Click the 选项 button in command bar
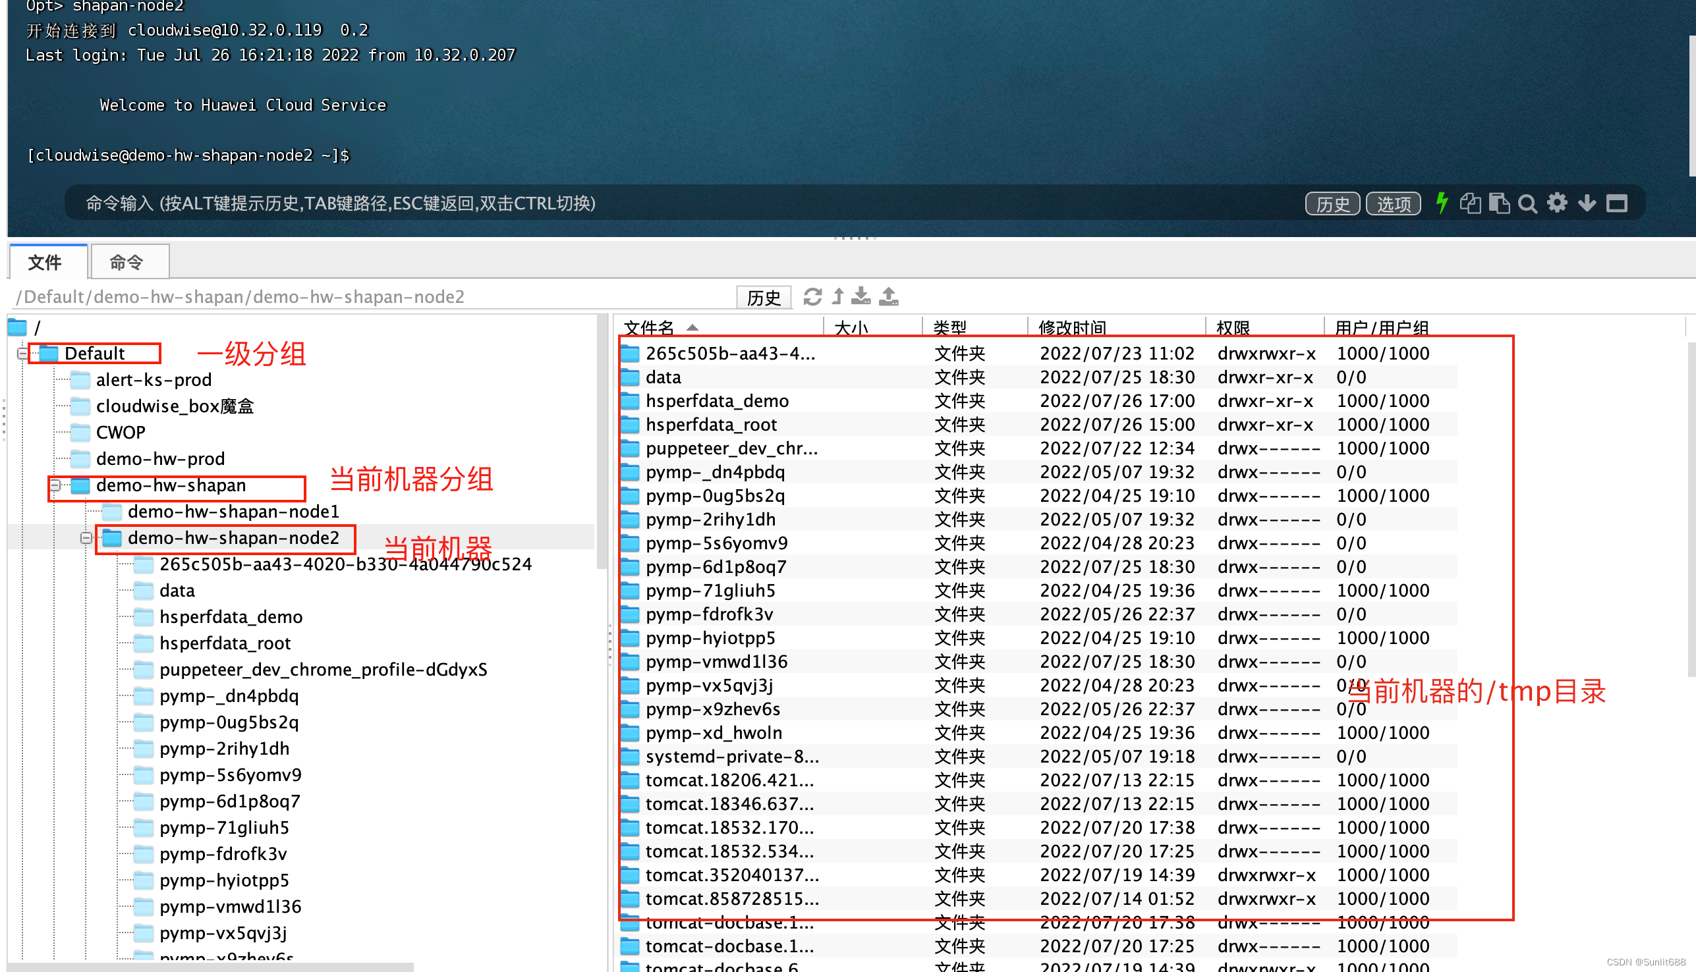This screenshot has width=1696, height=972. click(x=1394, y=203)
